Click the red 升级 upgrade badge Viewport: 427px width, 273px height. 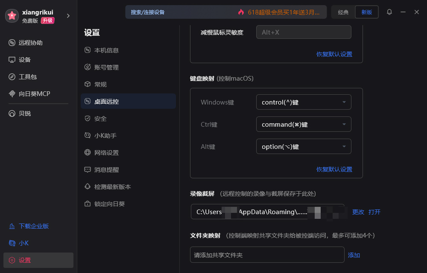pyautogui.click(x=48, y=20)
